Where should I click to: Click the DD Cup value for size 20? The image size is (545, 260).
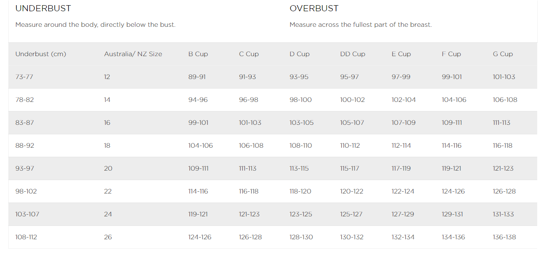point(349,168)
